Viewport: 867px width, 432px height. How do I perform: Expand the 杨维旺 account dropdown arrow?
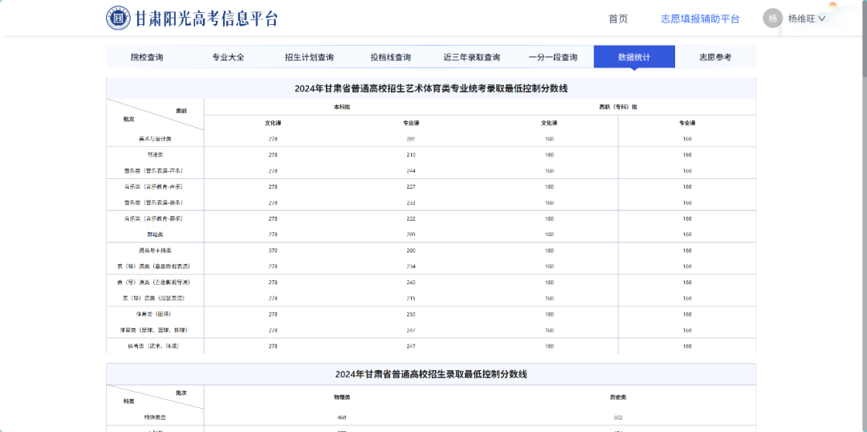point(821,18)
